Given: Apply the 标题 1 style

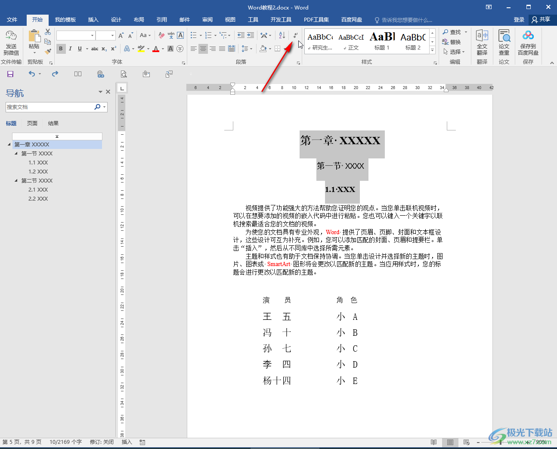Looking at the screenshot, I should 382,41.
